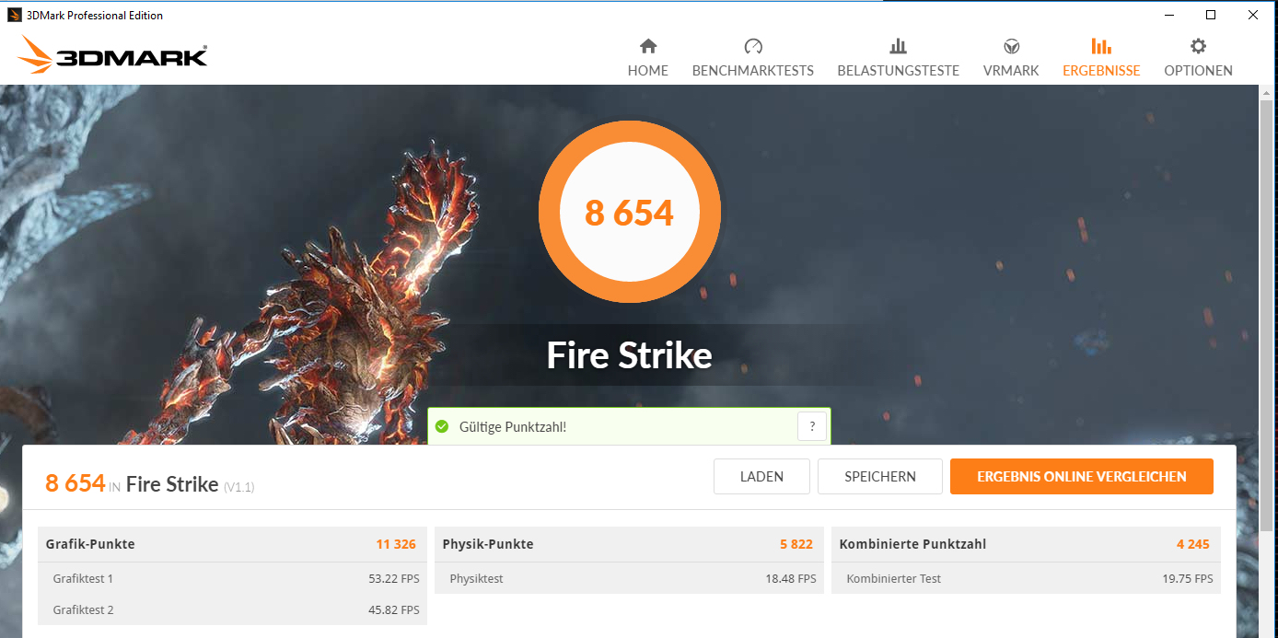Select the Physiktest row
1278x638 pixels.
pyautogui.click(x=629, y=578)
